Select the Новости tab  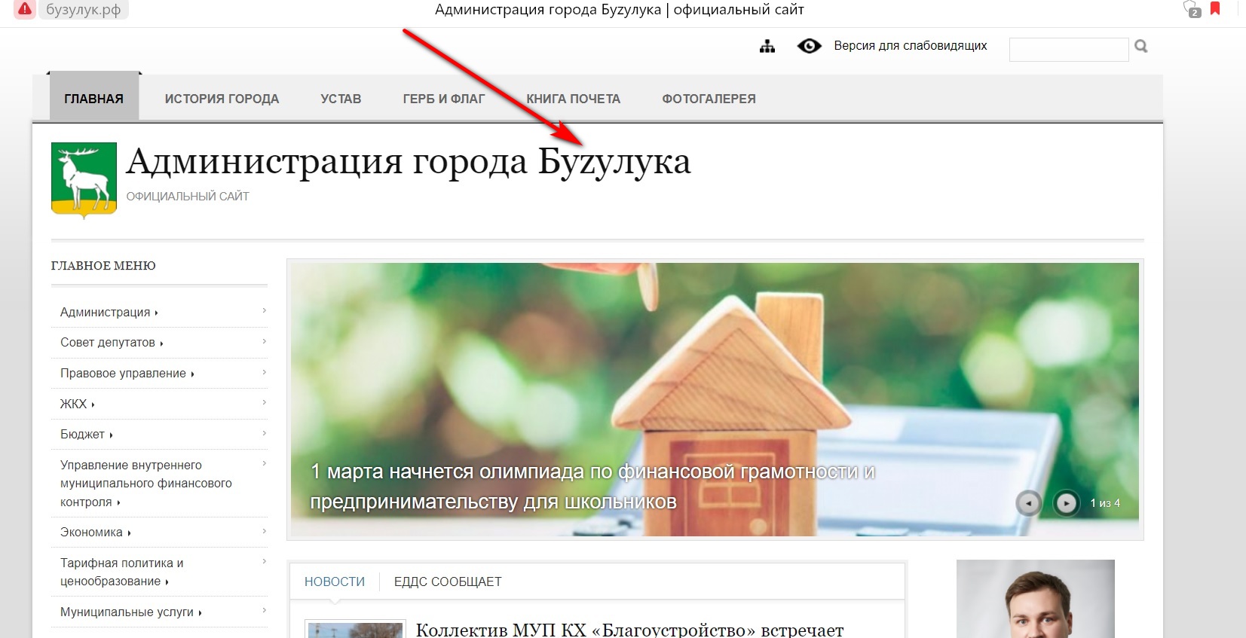(335, 582)
